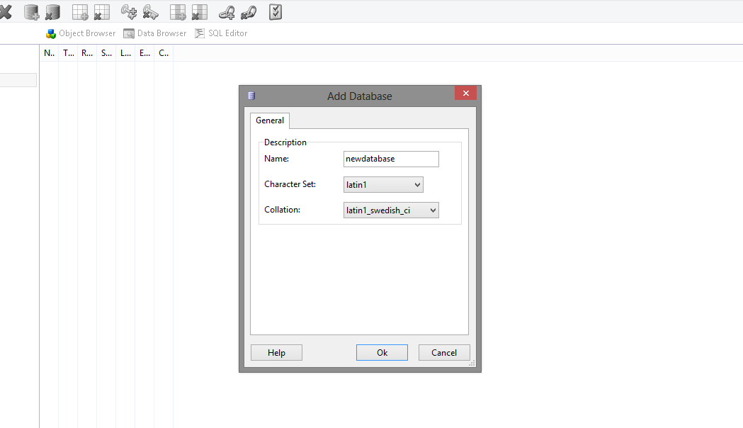Click the 'T...' column header

[68, 53]
